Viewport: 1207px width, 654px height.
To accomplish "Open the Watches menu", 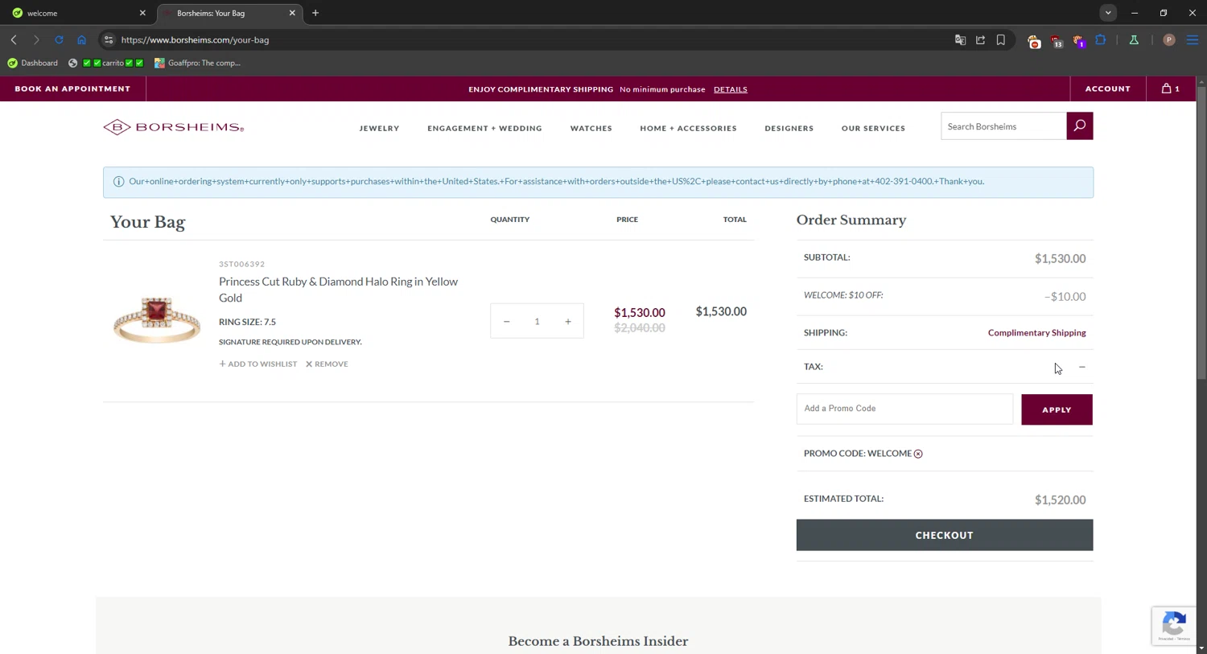I will click(x=591, y=128).
